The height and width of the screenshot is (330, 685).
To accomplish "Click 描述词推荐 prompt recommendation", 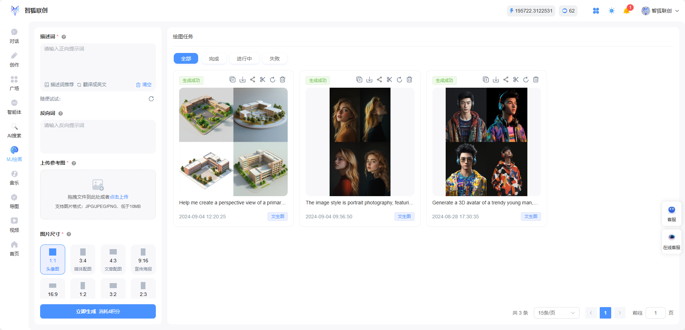I will pyautogui.click(x=59, y=84).
